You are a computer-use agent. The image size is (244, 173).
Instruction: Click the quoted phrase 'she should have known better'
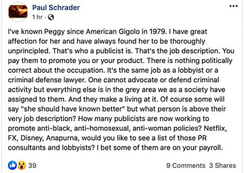click(73, 109)
